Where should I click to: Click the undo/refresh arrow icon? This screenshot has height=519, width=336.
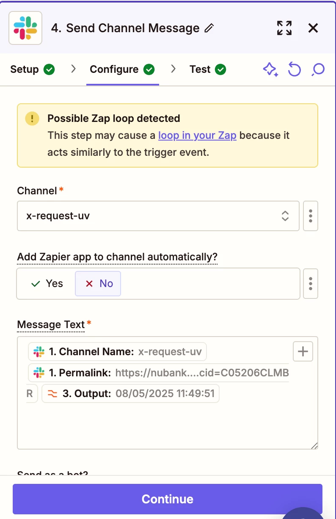(x=294, y=69)
